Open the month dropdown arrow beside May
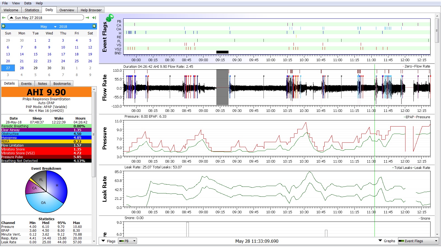The image size is (441, 248). [x=55, y=27]
